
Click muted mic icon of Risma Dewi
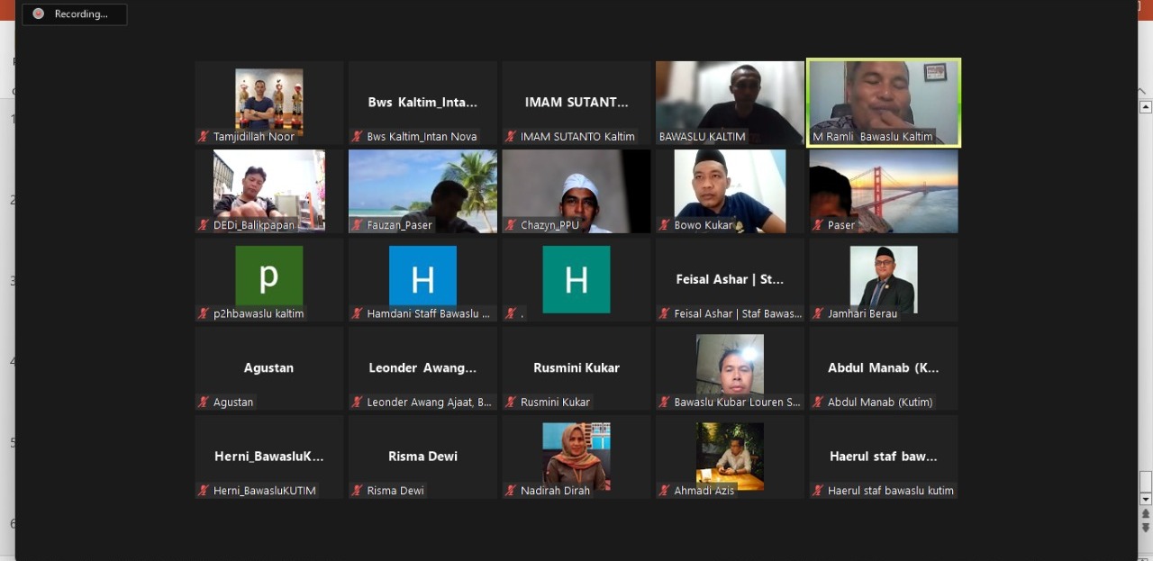point(358,491)
